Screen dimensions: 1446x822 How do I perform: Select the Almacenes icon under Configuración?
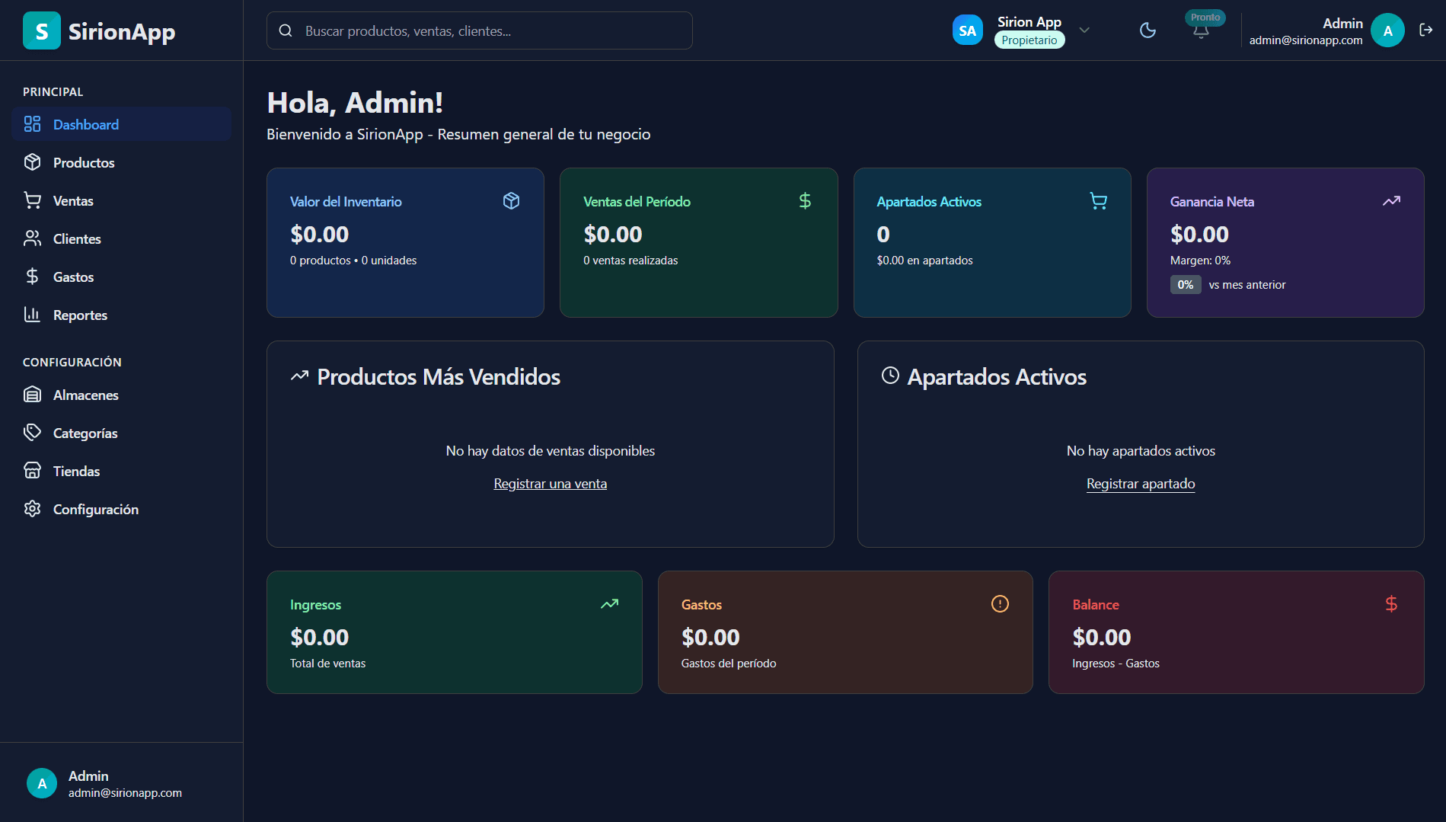[x=32, y=395]
